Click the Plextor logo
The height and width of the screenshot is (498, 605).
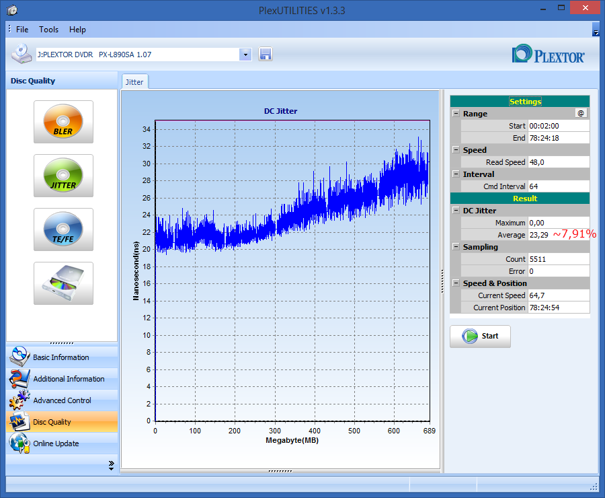pyautogui.click(x=548, y=54)
